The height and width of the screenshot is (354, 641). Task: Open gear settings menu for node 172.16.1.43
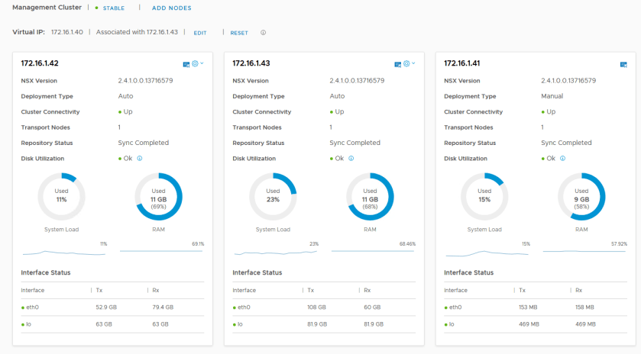pos(408,63)
